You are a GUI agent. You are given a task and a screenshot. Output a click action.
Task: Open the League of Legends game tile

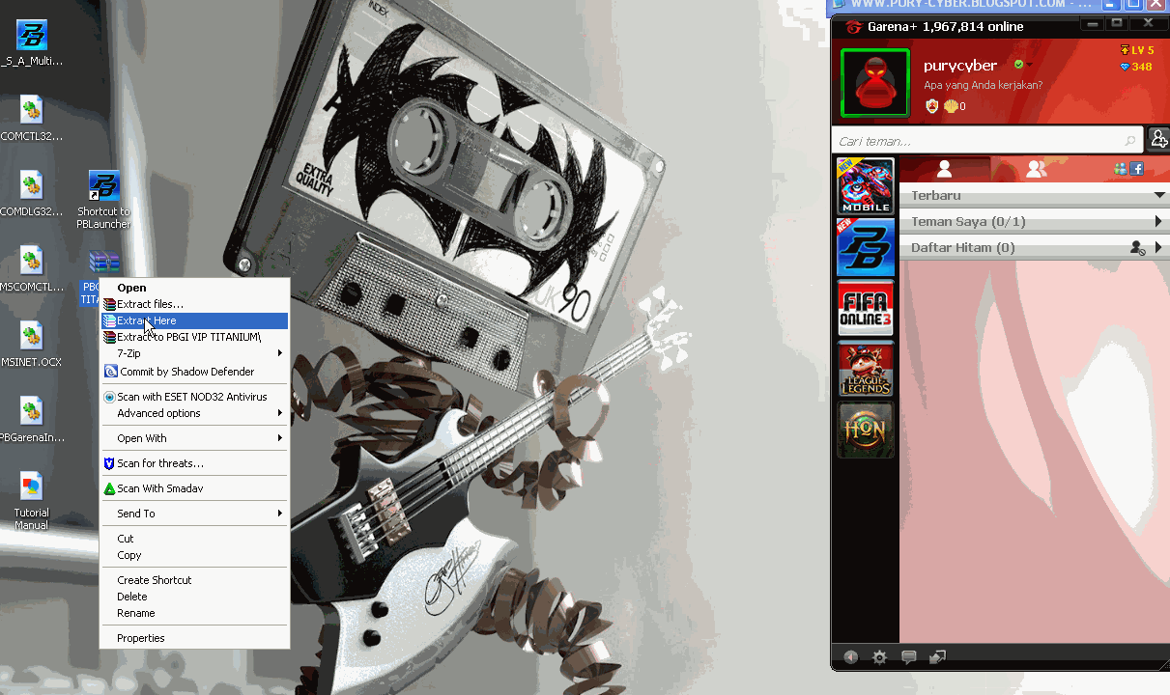click(x=866, y=369)
